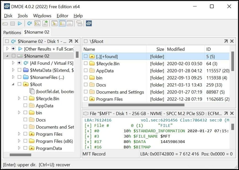Toggle the disk editor panel view icon

pyautogui.click(x=70, y=23)
